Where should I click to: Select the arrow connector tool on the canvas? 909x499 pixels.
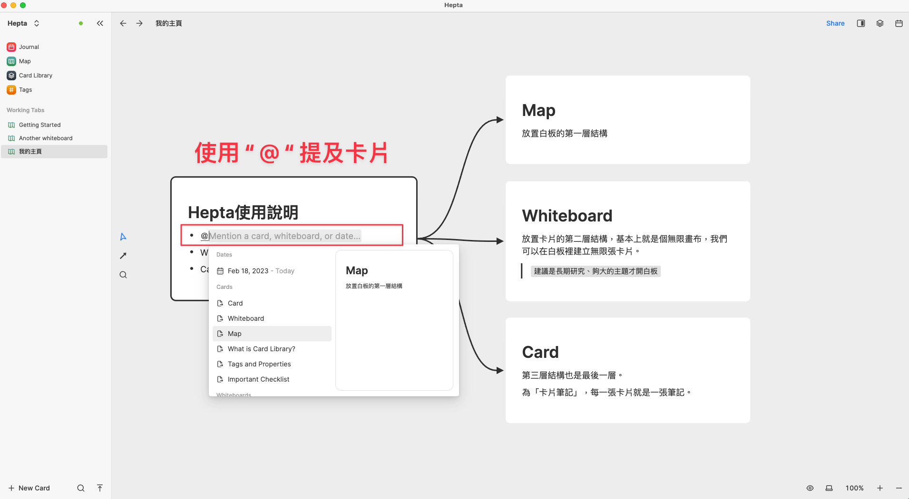tap(123, 256)
